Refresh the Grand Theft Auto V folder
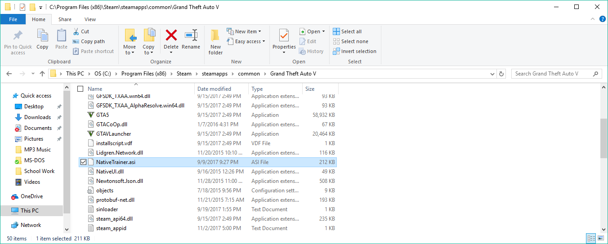608x244 pixels. (x=502, y=74)
